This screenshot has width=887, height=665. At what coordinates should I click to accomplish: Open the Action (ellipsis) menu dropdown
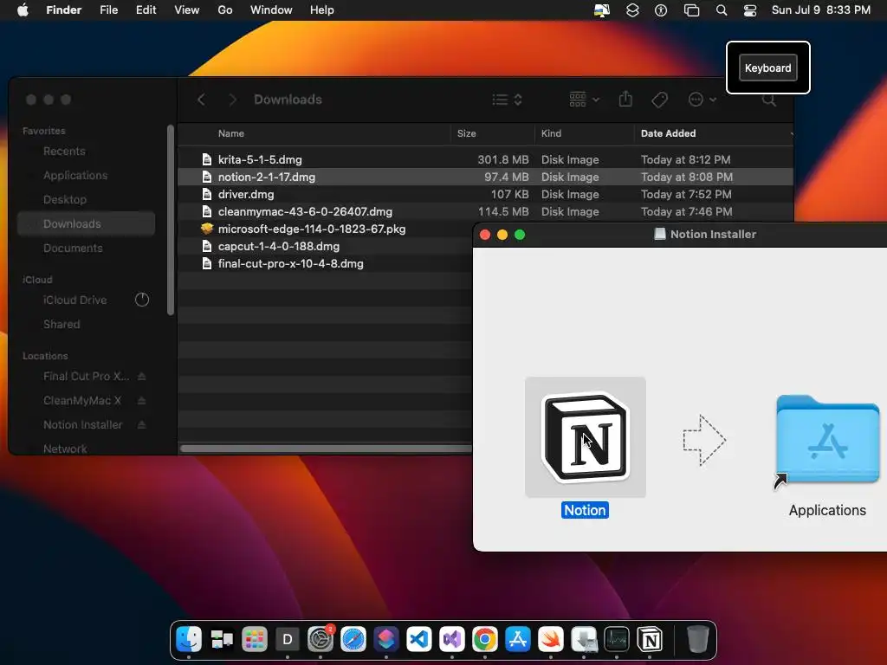(x=702, y=100)
